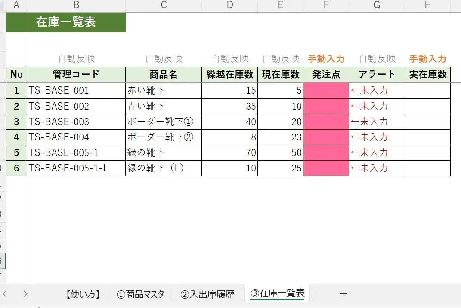The width and height of the screenshot is (461, 308).
Task: Click ←未入力 alert for 緑の靴下（L）
Action: (x=377, y=168)
